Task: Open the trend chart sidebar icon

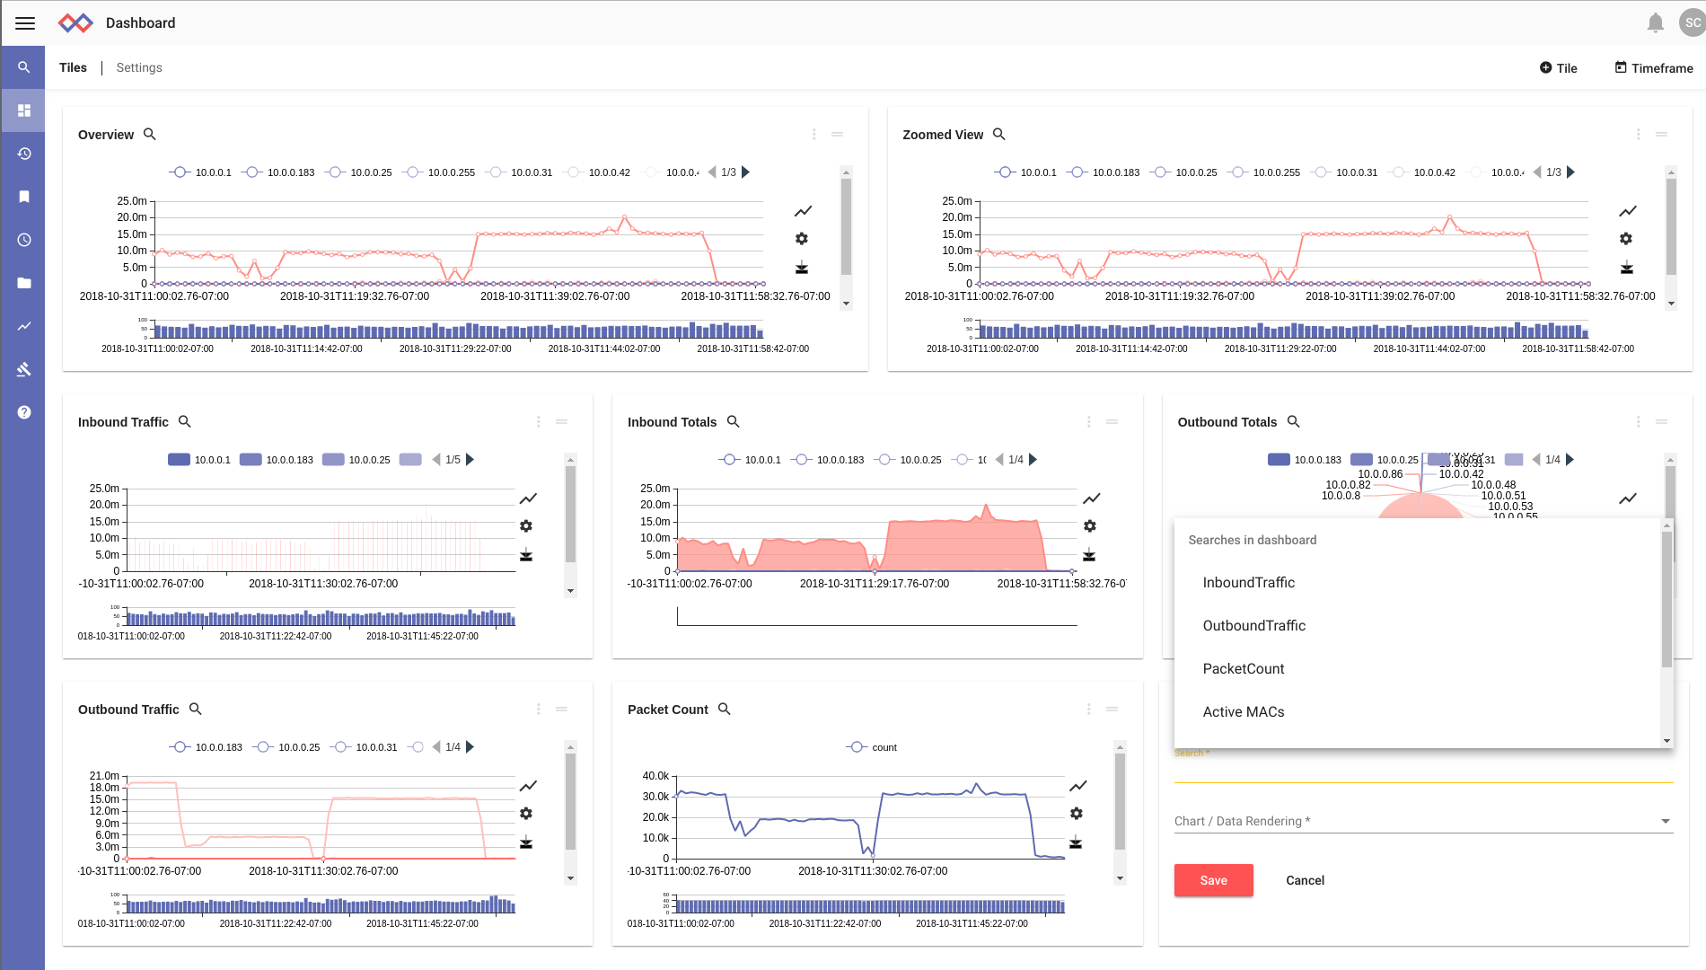Action: tap(24, 326)
